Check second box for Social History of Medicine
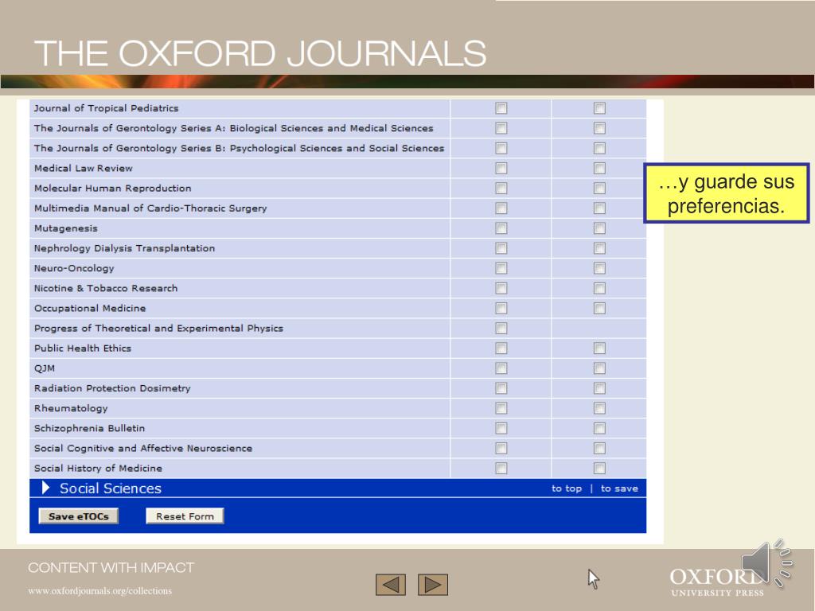 599,468
